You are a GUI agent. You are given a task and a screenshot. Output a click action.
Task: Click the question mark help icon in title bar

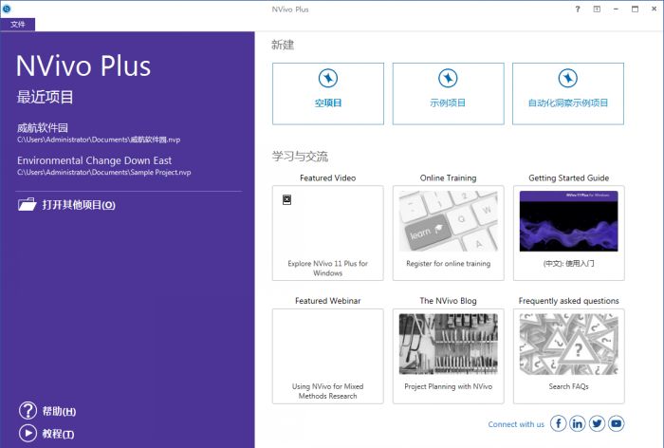coord(578,9)
